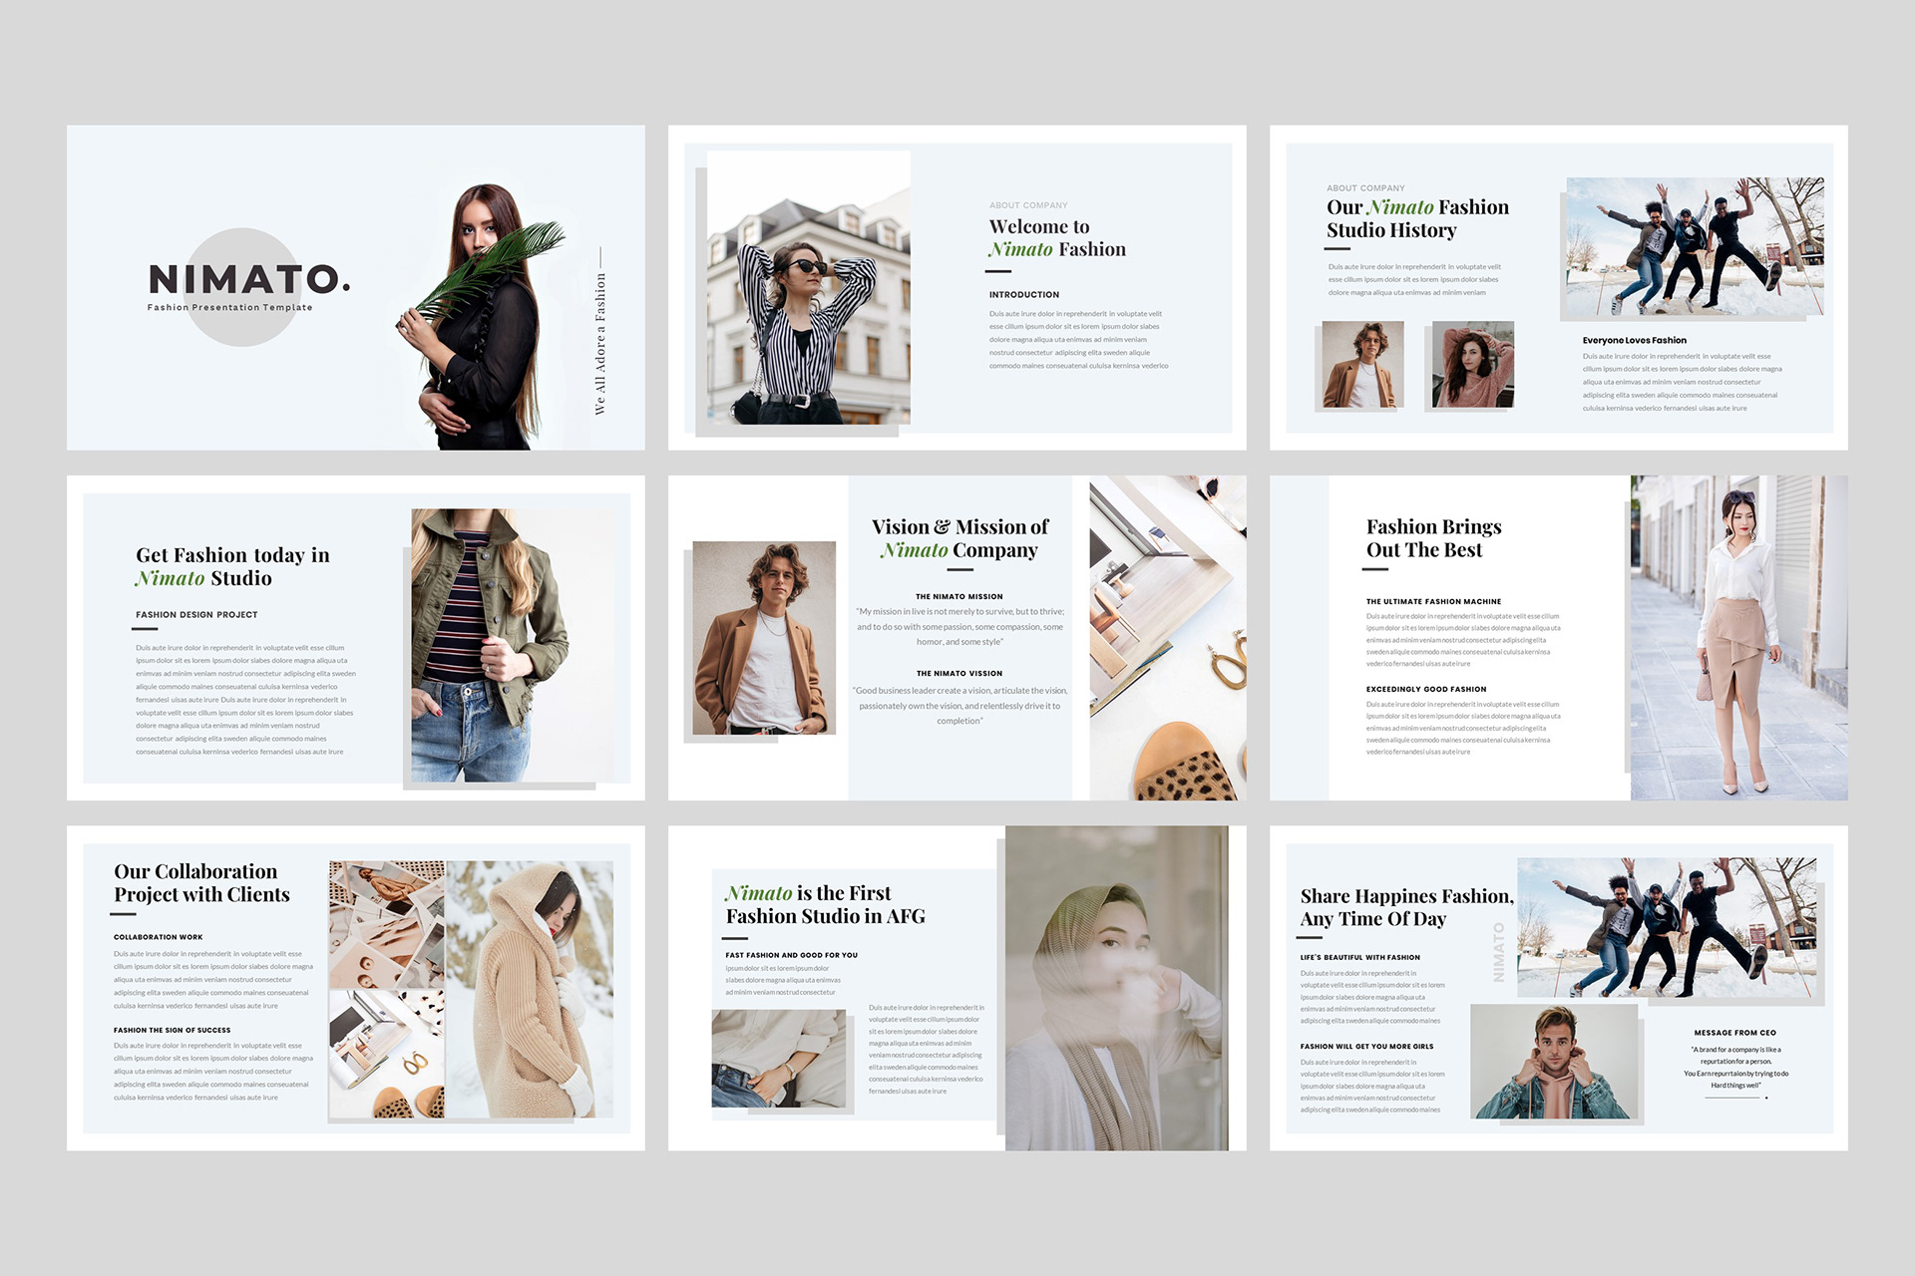Click FAST FASHION AND GOOD FOR YOU text
Viewport: 1915px width, 1276px height.
click(791, 955)
